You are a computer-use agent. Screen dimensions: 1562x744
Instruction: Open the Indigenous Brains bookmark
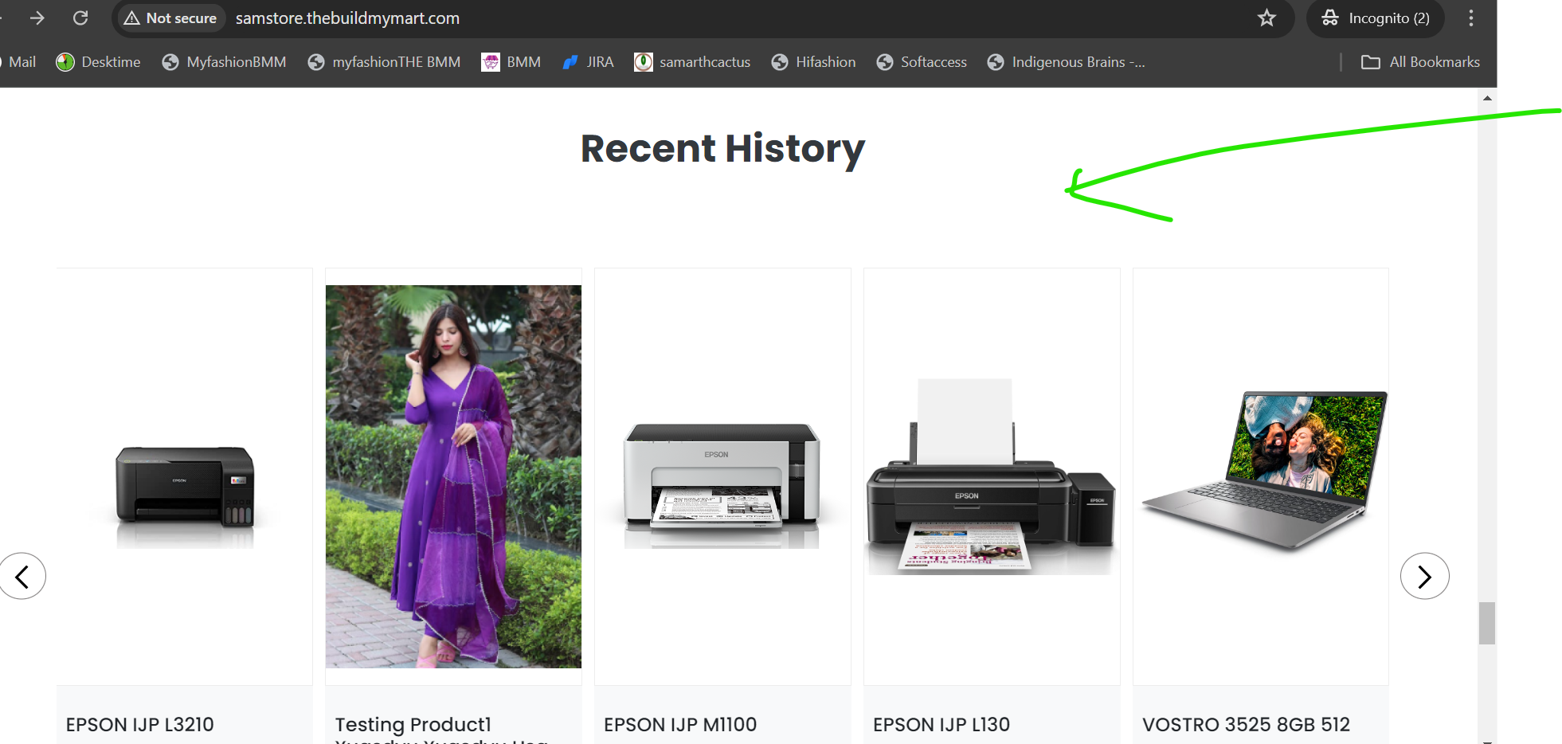click(x=1066, y=62)
